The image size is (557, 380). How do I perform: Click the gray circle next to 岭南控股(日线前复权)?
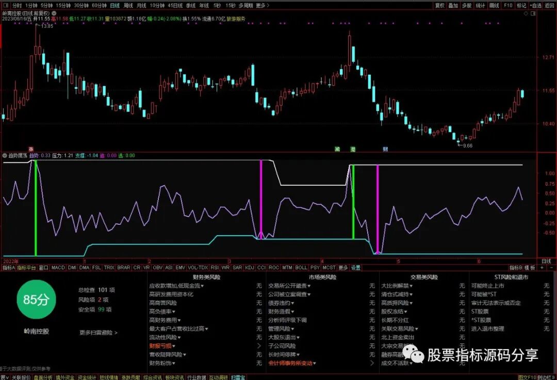pyautogui.click(x=54, y=13)
